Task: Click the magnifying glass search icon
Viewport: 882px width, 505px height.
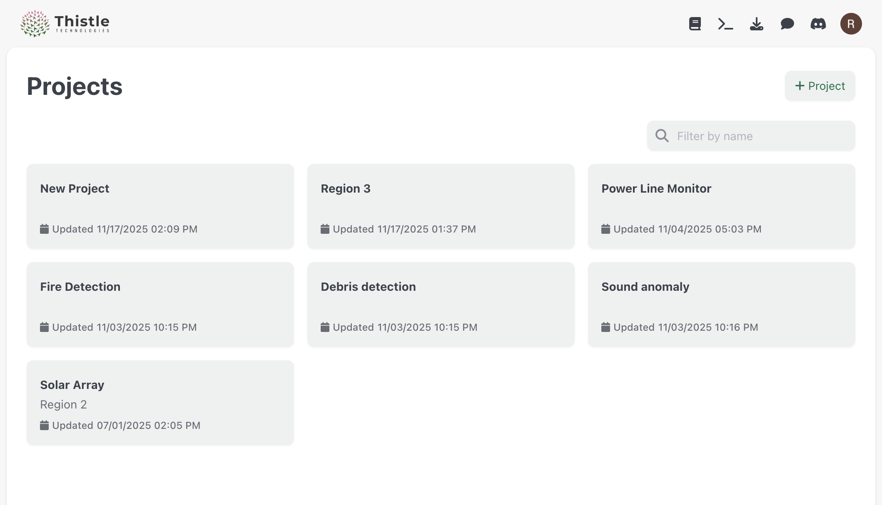Action: pyautogui.click(x=662, y=136)
